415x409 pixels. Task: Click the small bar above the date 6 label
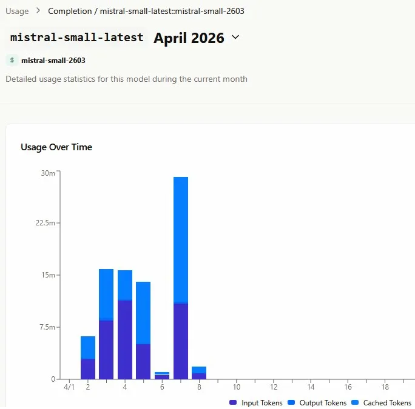click(x=162, y=376)
